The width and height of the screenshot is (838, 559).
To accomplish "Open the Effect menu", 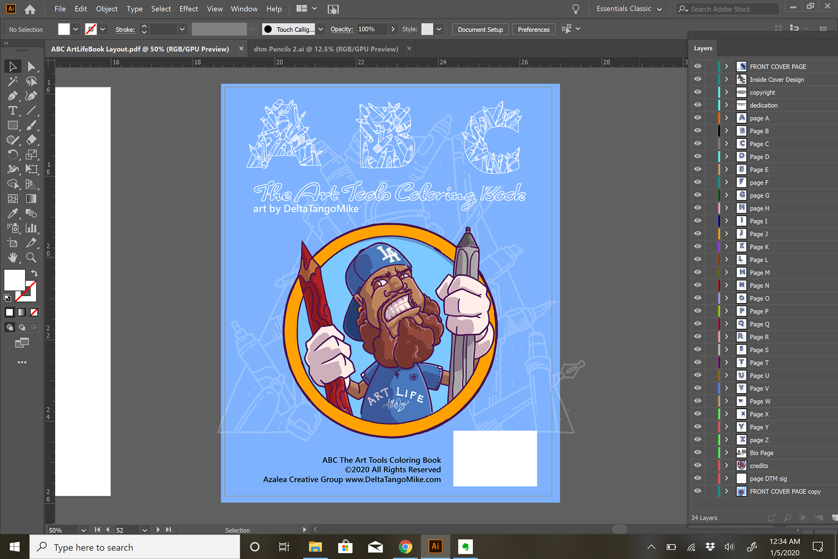I will (x=188, y=9).
